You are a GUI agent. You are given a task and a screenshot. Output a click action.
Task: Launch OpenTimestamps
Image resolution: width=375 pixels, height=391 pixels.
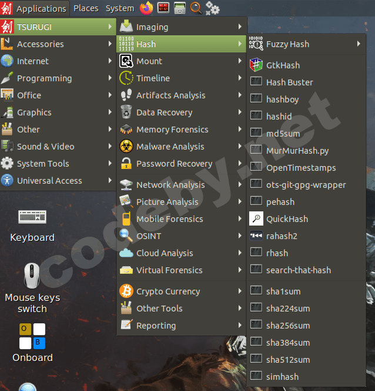click(306, 168)
